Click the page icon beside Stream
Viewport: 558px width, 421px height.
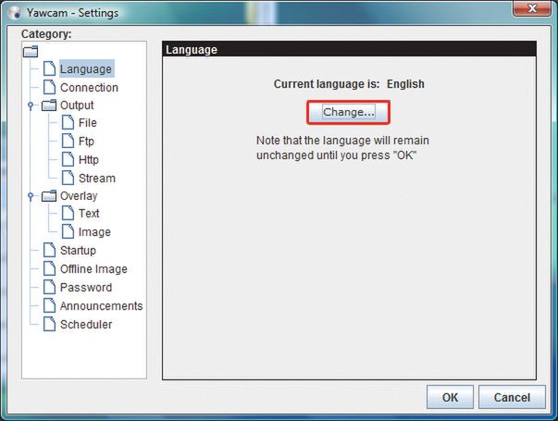[x=68, y=178]
